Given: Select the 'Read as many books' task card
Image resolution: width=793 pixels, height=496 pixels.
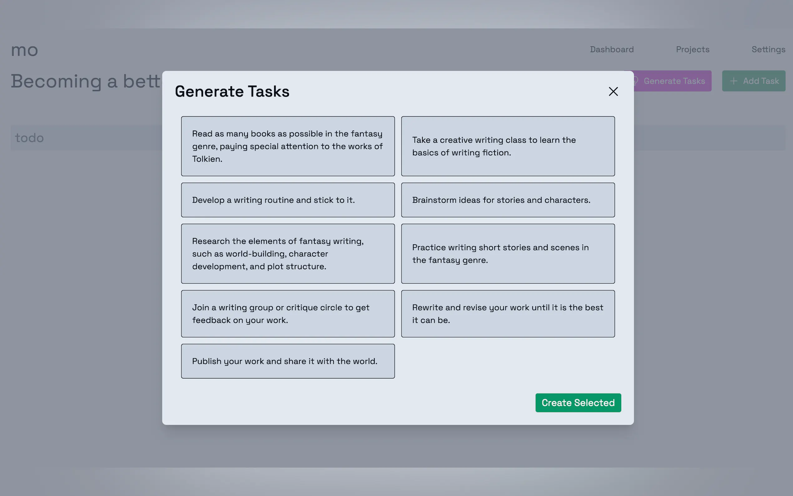Looking at the screenshot, I should [288, 146].
